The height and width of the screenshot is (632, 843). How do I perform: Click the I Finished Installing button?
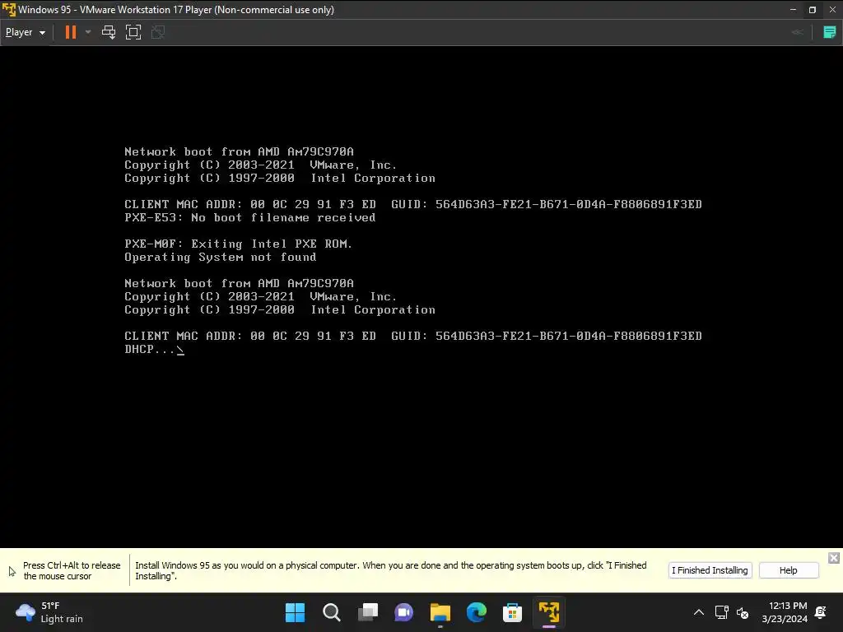point(710,570)
